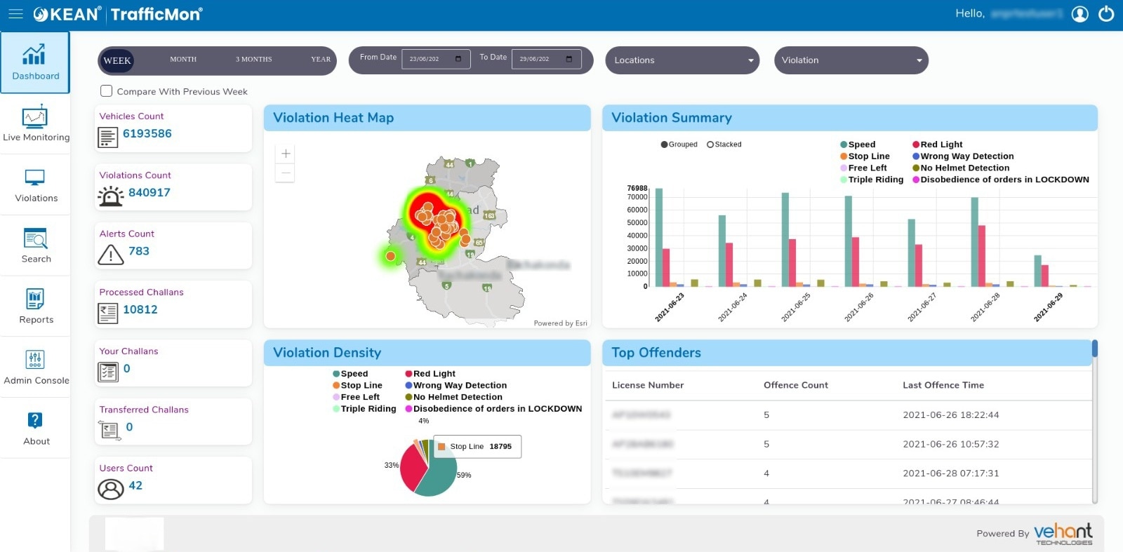Switch to the YEAR time range tab
This screenshot has width=1123, height=552.
(x=321, y=60)
